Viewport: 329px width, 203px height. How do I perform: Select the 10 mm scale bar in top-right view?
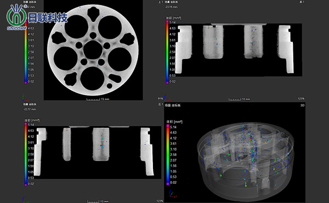pos(240,99)
